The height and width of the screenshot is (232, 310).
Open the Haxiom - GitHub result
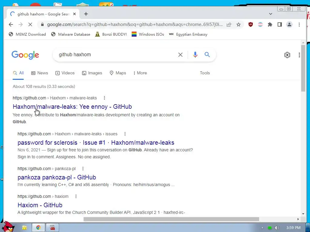tap(40, 205)
